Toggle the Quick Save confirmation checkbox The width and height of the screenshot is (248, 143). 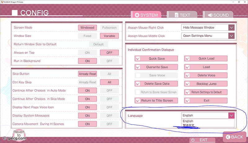(x=138, y=59)
